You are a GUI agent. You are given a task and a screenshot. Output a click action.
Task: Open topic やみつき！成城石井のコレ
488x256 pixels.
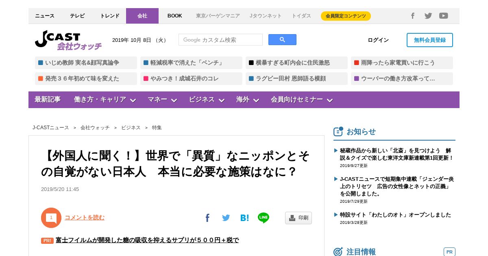191,78
